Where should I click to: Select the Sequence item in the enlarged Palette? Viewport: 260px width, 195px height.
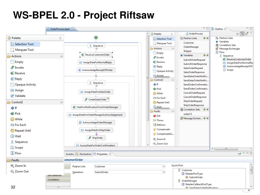click(19, 142)
